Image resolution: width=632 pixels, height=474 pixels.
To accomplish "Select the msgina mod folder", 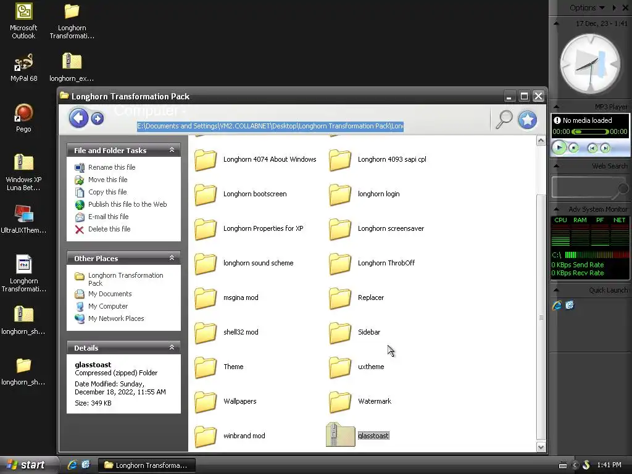I will [227, 298].
